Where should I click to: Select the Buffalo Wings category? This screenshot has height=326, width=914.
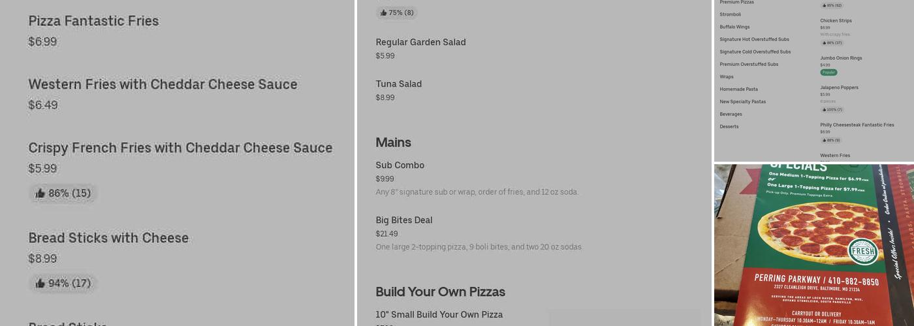[734, 27]
